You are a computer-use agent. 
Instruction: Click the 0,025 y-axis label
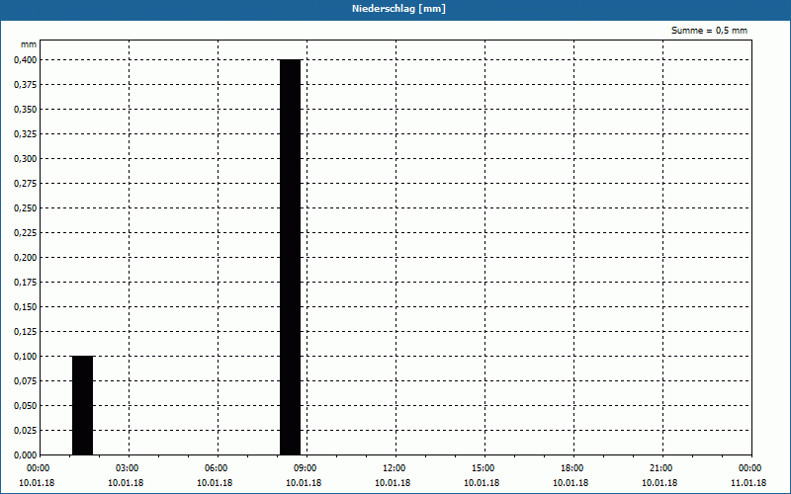(26, 431)
